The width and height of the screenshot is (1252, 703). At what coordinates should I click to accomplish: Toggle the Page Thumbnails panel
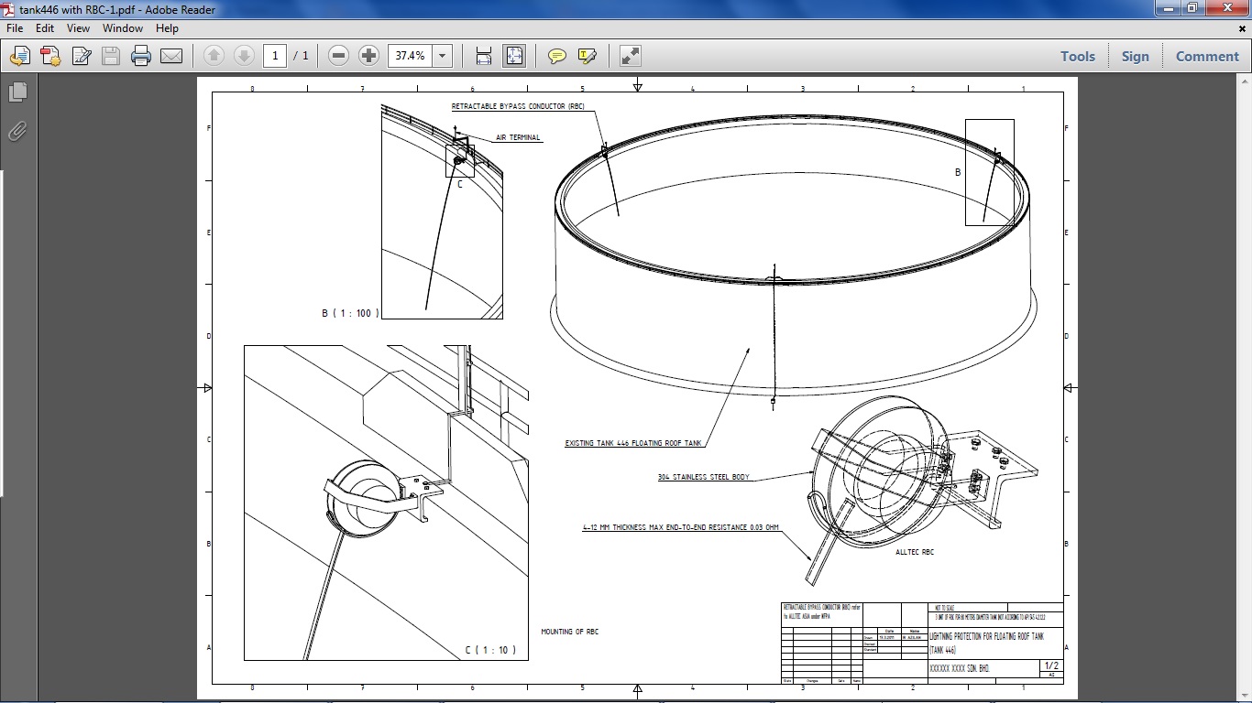click(x=18, y=92)
